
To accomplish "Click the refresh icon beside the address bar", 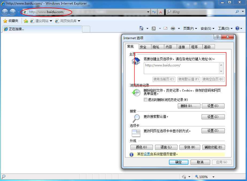I will 154,12.
